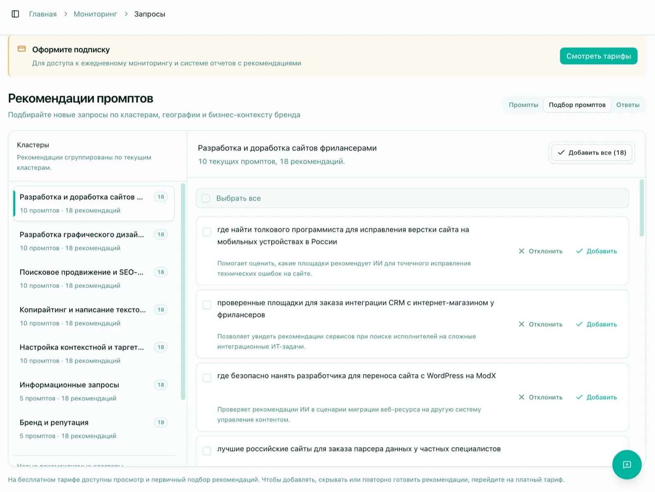Click the 18 badge on Поисковое продвижение cluster
Screen dimensions: 655x492
click(x=161, y=272)
